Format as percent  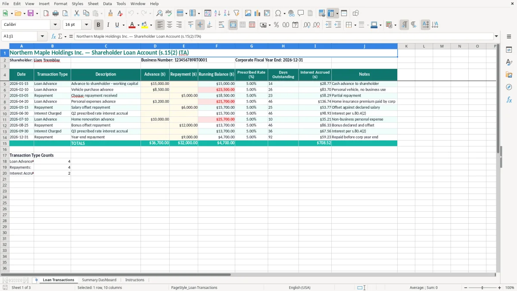click(x=276, y=25)
